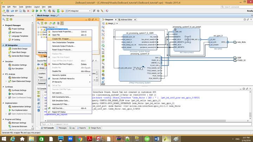Click Generate Bitstream in Flow Navigator
The height and width of the screenshot is (142, 253).
(18, 126)
